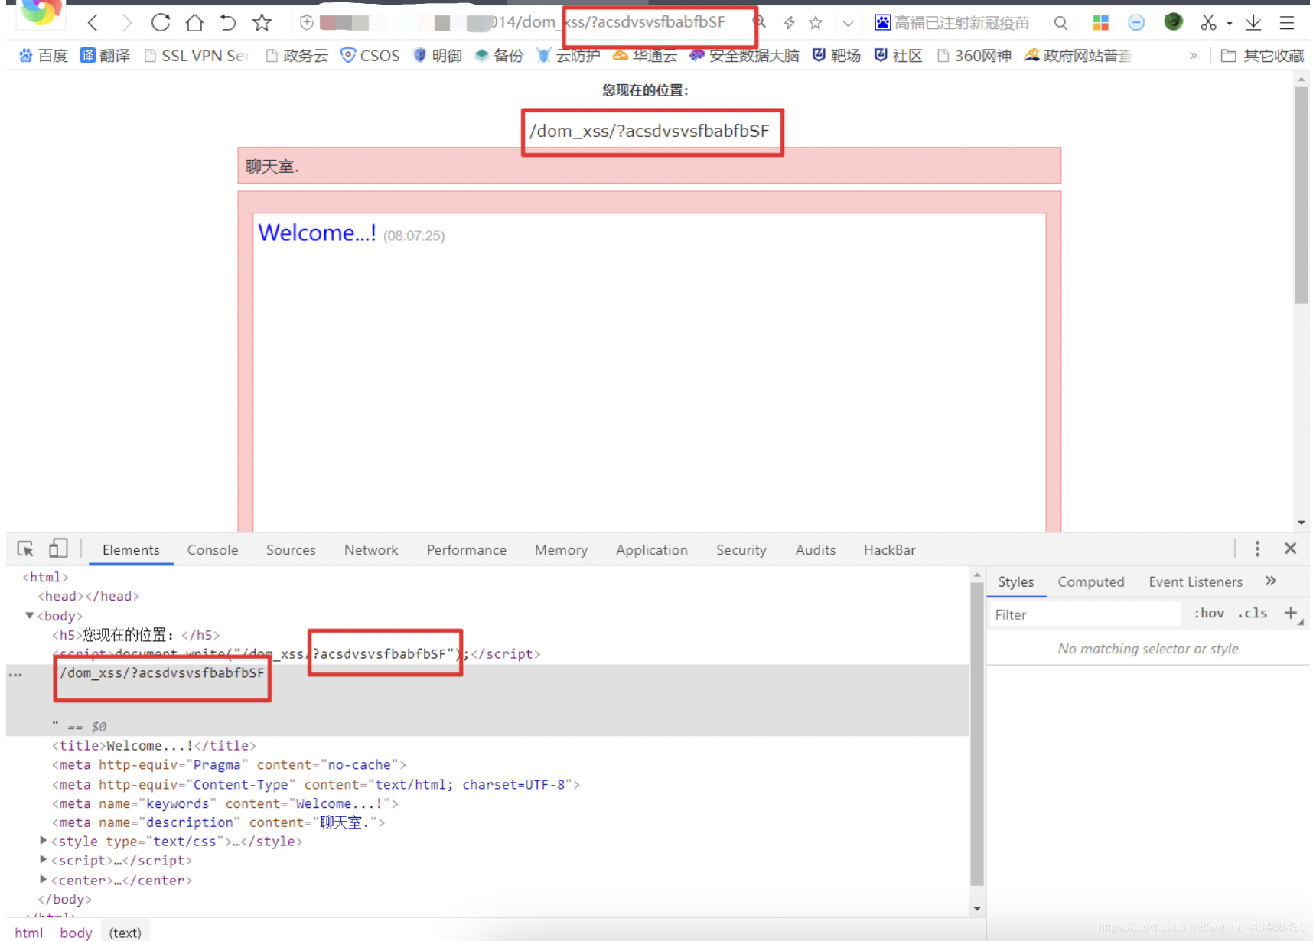Expand more bookmarks with the chevron
1313x941 pixels.
point(1193,55)
